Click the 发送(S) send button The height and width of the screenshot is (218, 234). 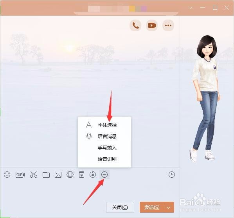tap(152, 207)
